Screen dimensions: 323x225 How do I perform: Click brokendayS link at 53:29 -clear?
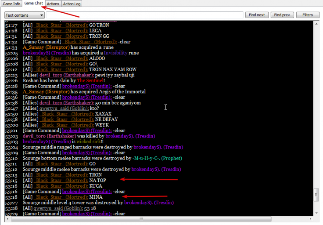[x=87, y=214]
